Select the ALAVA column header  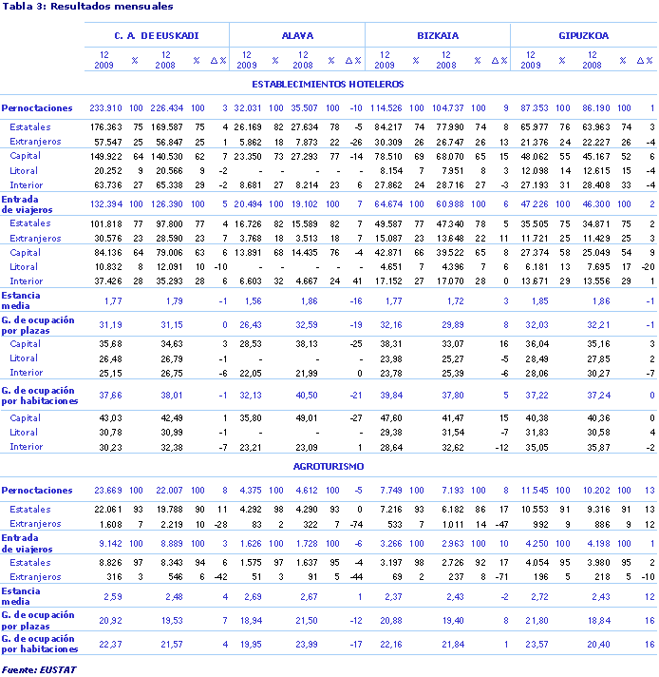point(298,35)
